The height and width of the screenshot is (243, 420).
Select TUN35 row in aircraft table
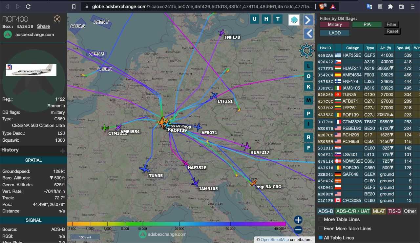369,94
